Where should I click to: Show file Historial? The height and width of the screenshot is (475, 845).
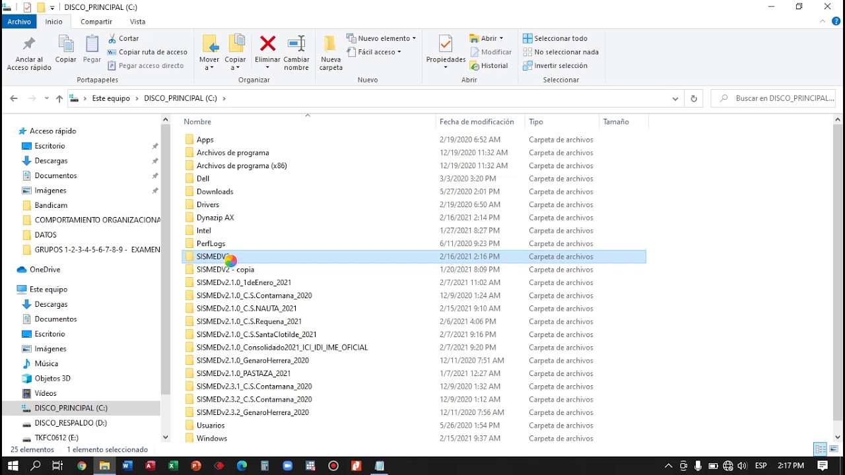tap(489, 66)
